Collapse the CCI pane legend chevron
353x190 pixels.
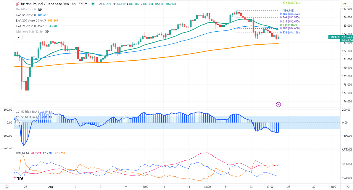[x=19, y=123]
